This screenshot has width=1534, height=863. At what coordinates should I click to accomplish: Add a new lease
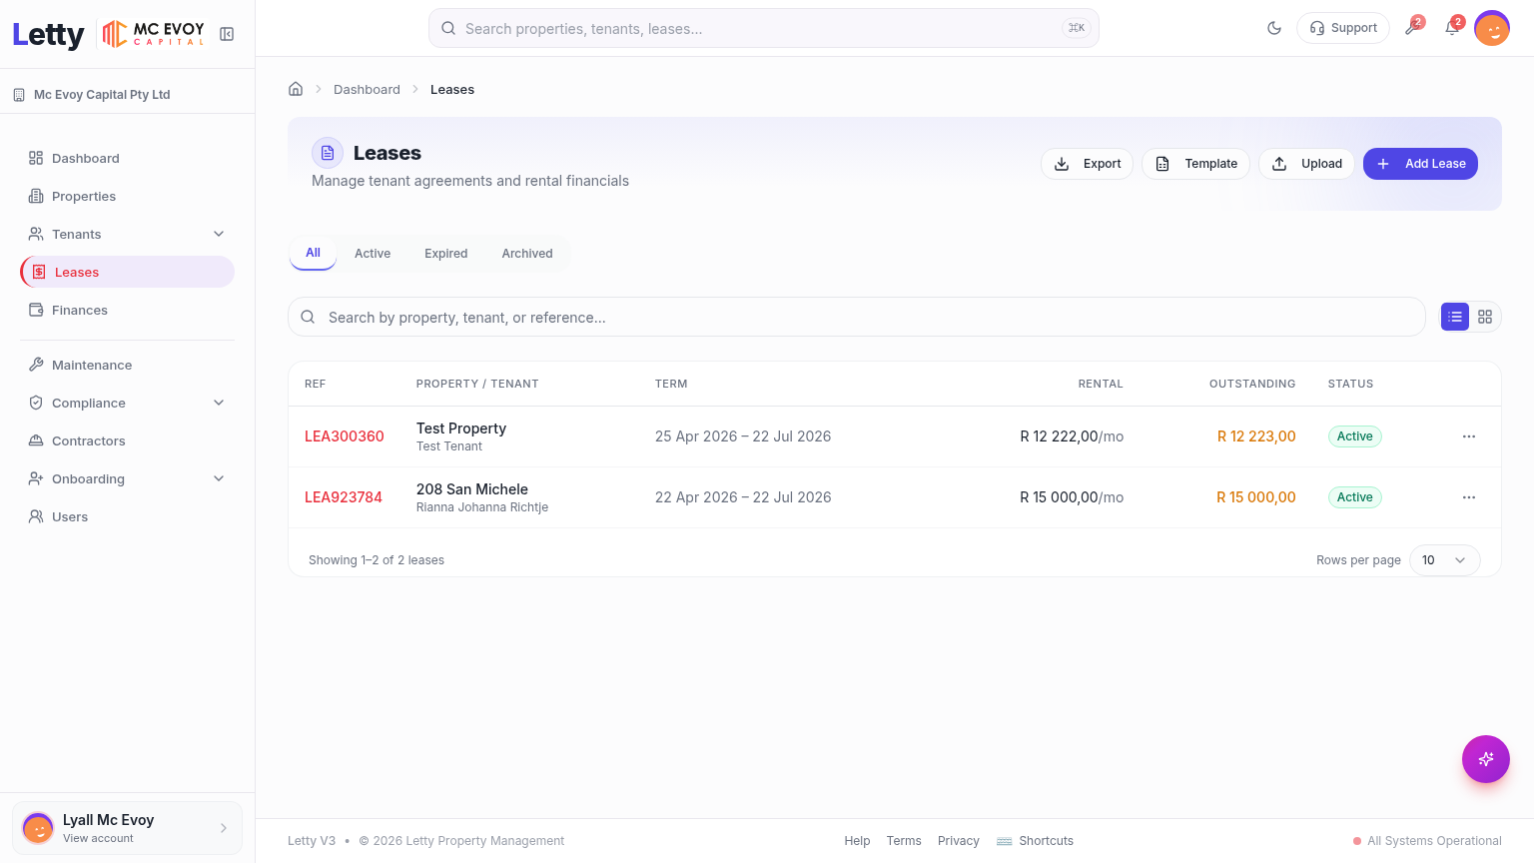pyautogui.click(x=1420, y=164)
